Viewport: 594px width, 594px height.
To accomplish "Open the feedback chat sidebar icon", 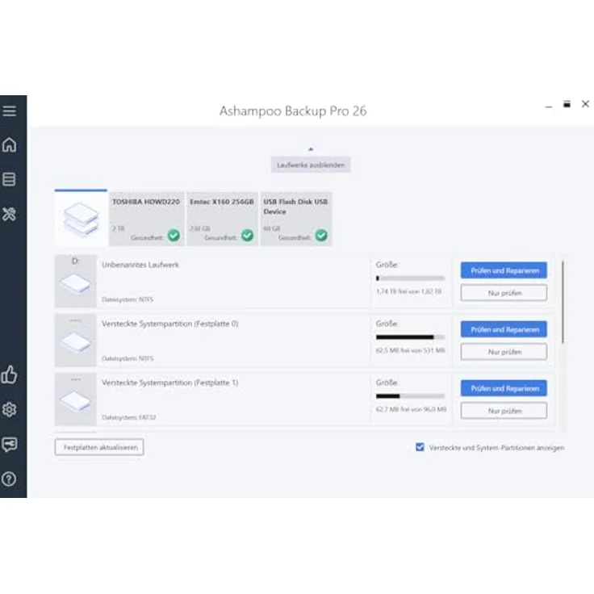I will tap(10, 444).
